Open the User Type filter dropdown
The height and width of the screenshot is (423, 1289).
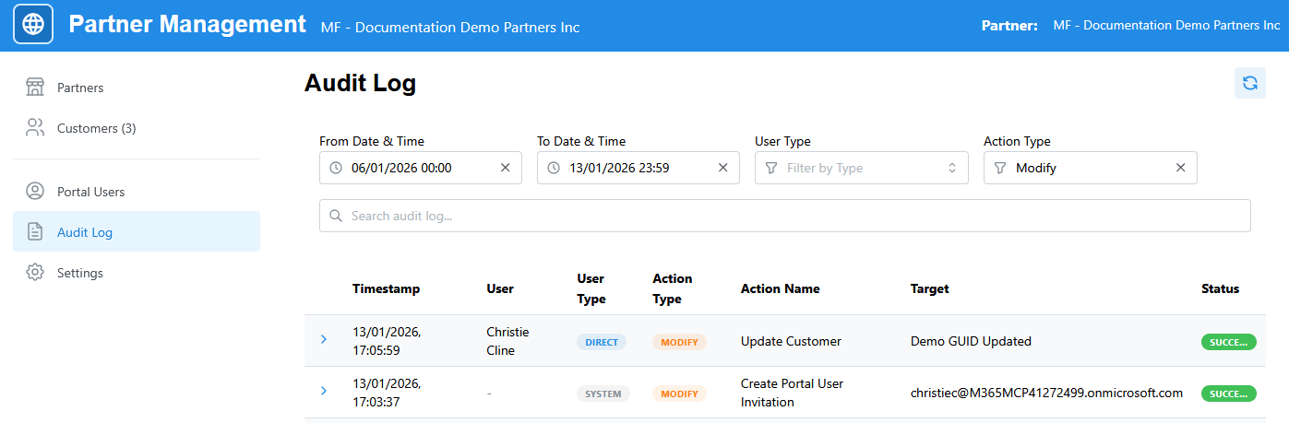[x=861, y=168]
